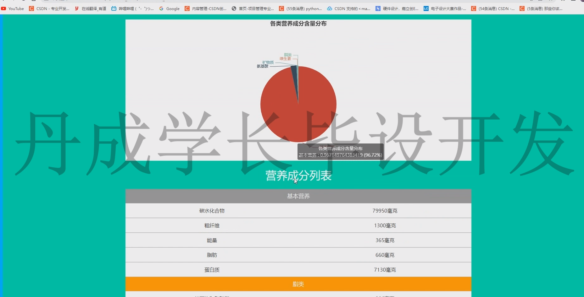Toggle the 维生素 label on the pie chart

pyautogui.click(x=286, y=58)
